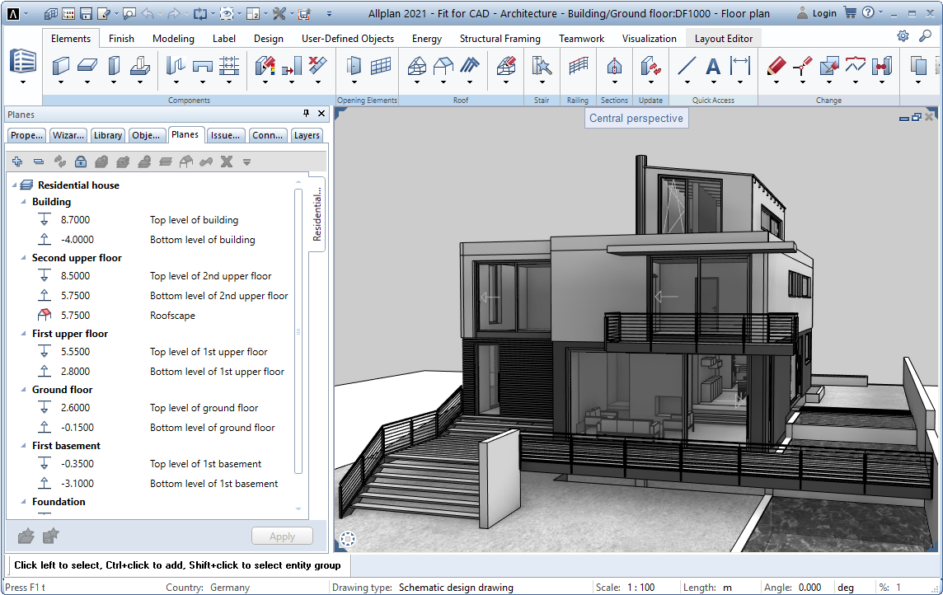
Task: Click the delete X icon in Planes toolbar
Action: [227, 162]
